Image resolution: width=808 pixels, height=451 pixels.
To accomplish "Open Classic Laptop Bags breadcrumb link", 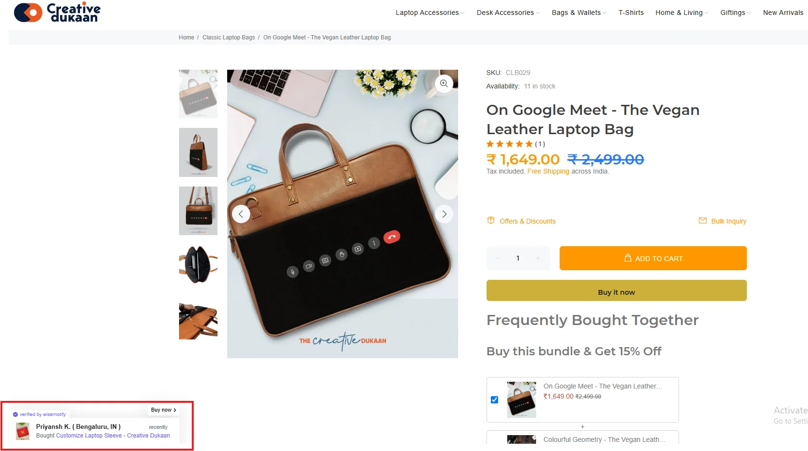I will [x=229, y=38].
